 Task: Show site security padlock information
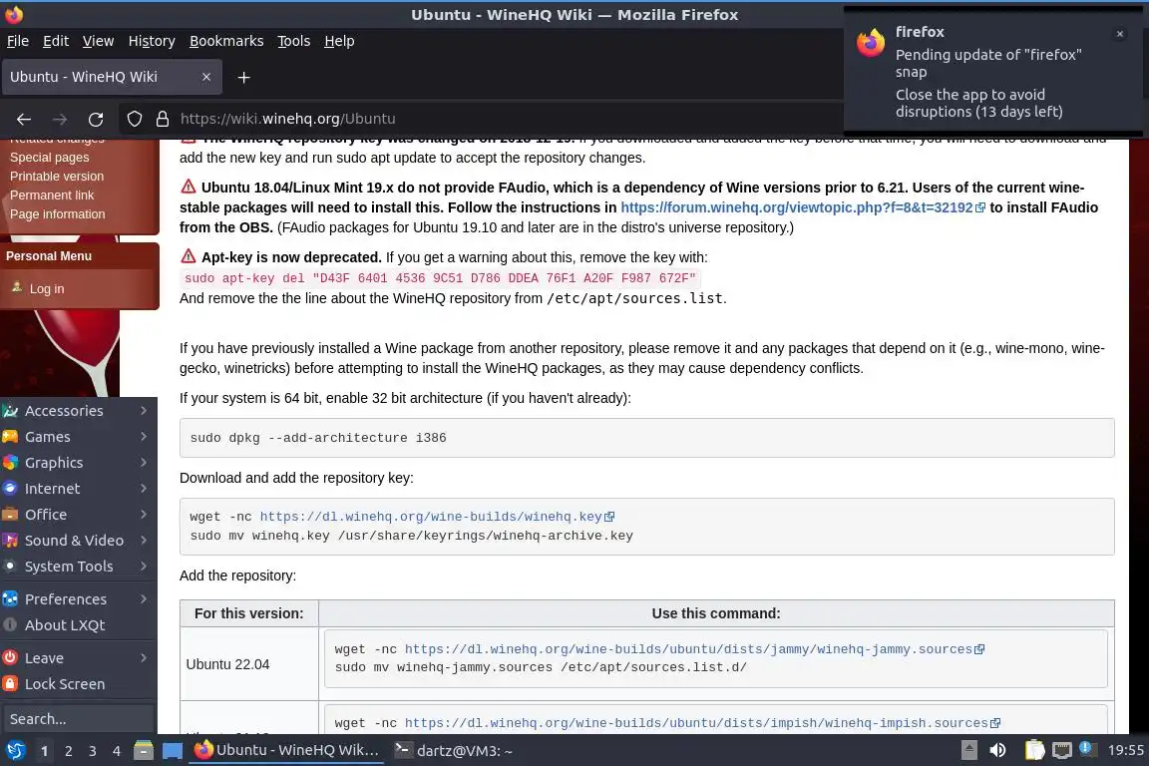pos(163,119)
